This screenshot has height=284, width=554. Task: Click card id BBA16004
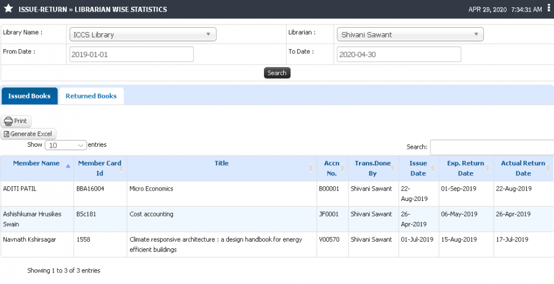click(90, 189)
